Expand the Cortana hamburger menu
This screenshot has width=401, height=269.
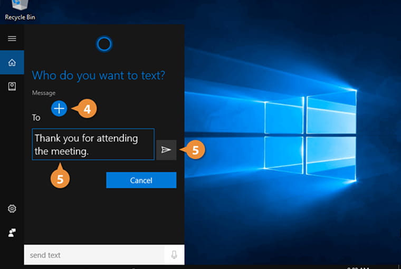coord(12,39)
